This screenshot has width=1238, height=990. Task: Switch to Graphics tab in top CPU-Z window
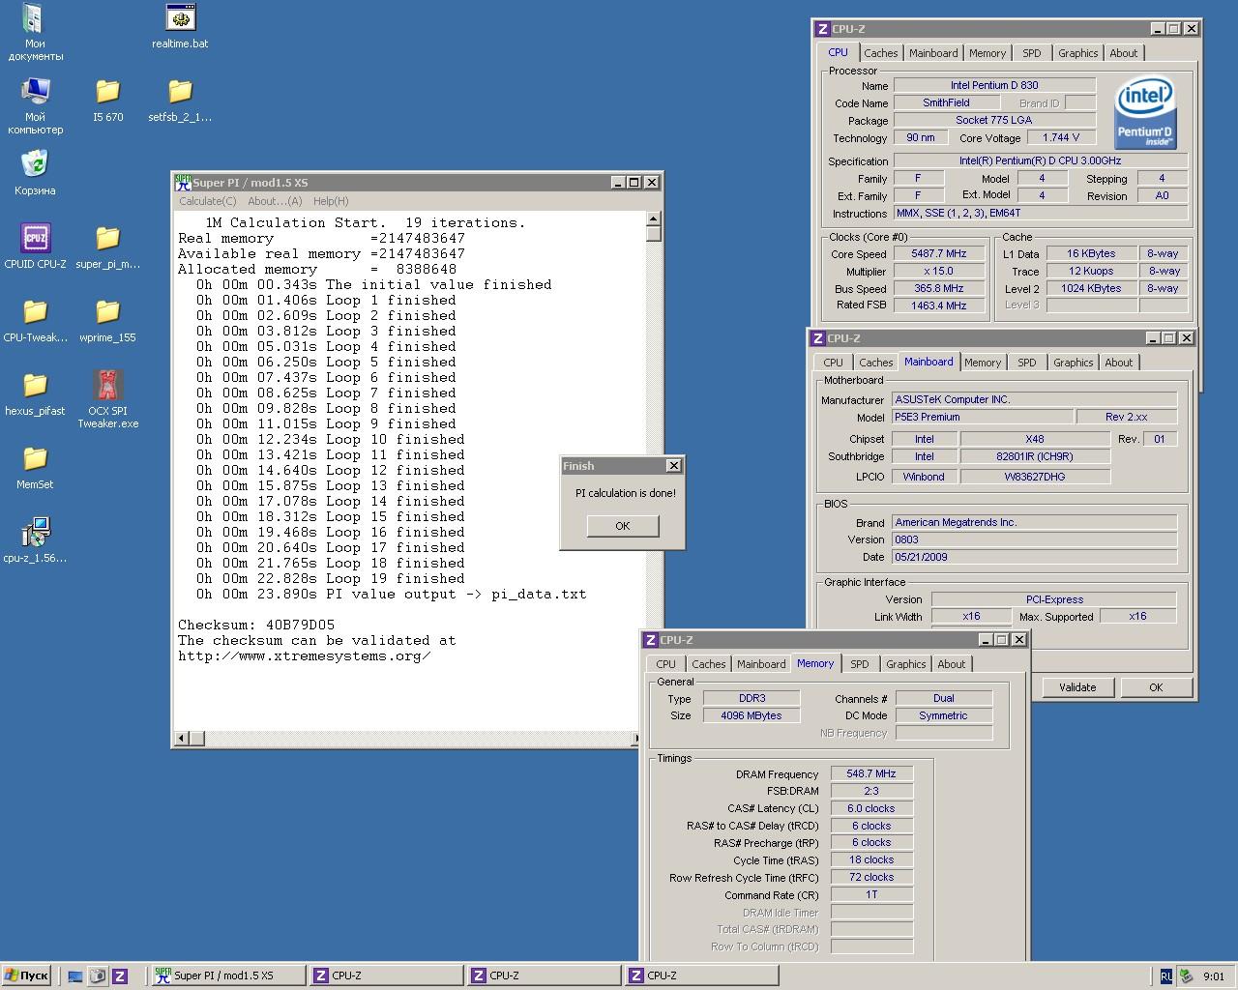[1077, 53]
